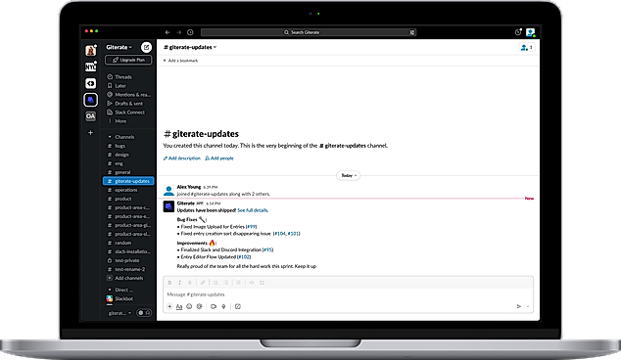Click the Upgrade Plan button
Viewport: 621px width, 360px height.
[x=128, y=60]
